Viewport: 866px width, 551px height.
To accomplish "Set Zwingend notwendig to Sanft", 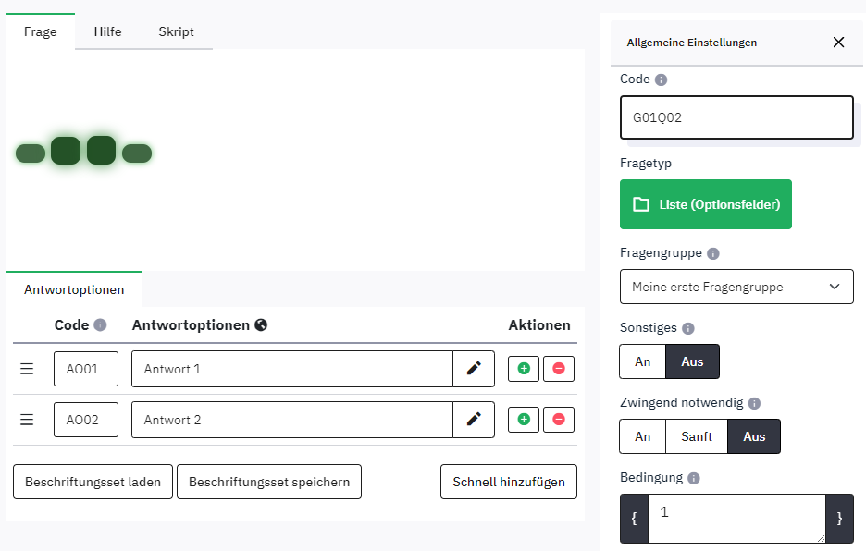I will click(x=697, y=436).
